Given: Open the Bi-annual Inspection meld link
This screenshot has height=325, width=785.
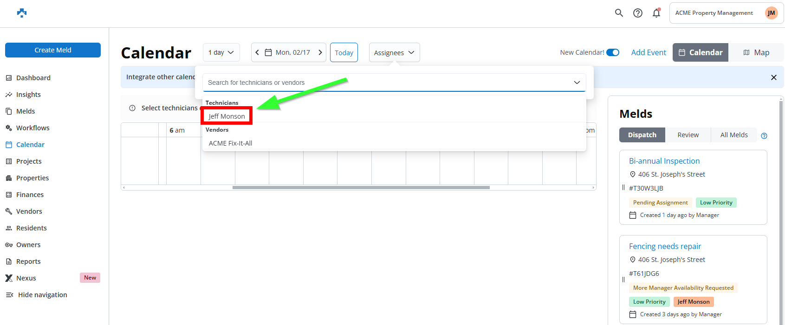Looking at the screenshot, I should click(664, 161).
